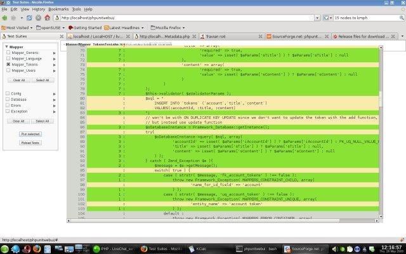The image size is (406, 254).
Task: Launch the blue globe browser icon in taskbar
Action: pos(15,249)
